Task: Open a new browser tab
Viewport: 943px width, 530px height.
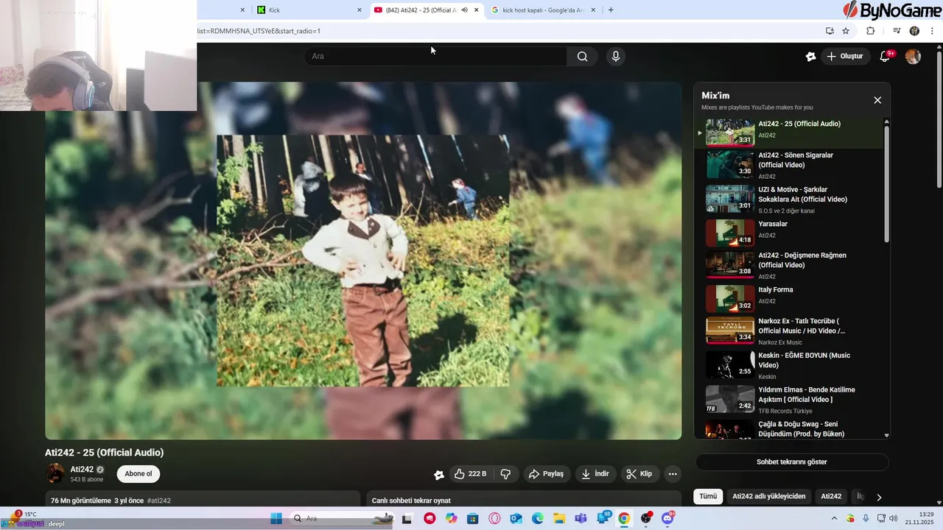Action: tap(611, 10)
